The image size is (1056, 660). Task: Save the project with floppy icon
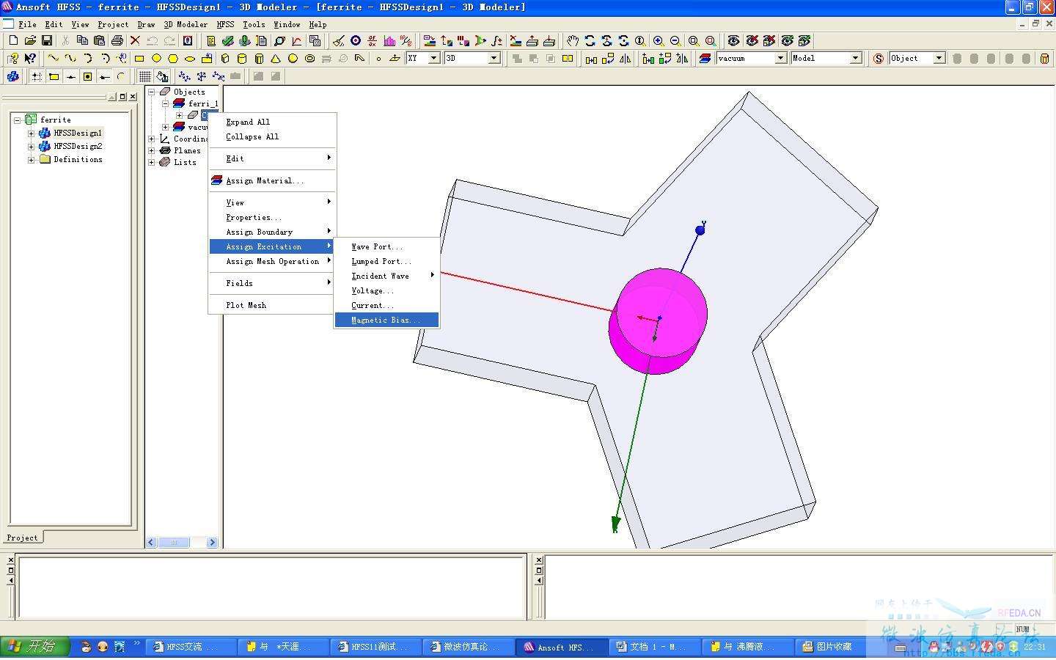point(47,40)
